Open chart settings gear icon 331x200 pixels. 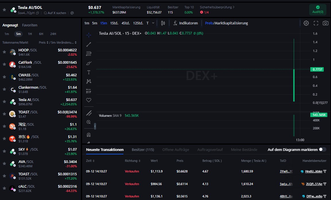click(x=306, y=23)
